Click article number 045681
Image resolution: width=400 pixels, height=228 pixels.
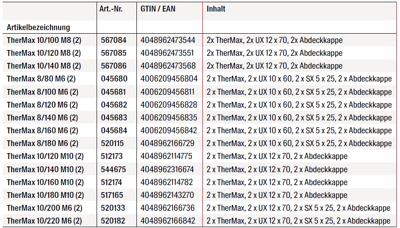point(113,92)
